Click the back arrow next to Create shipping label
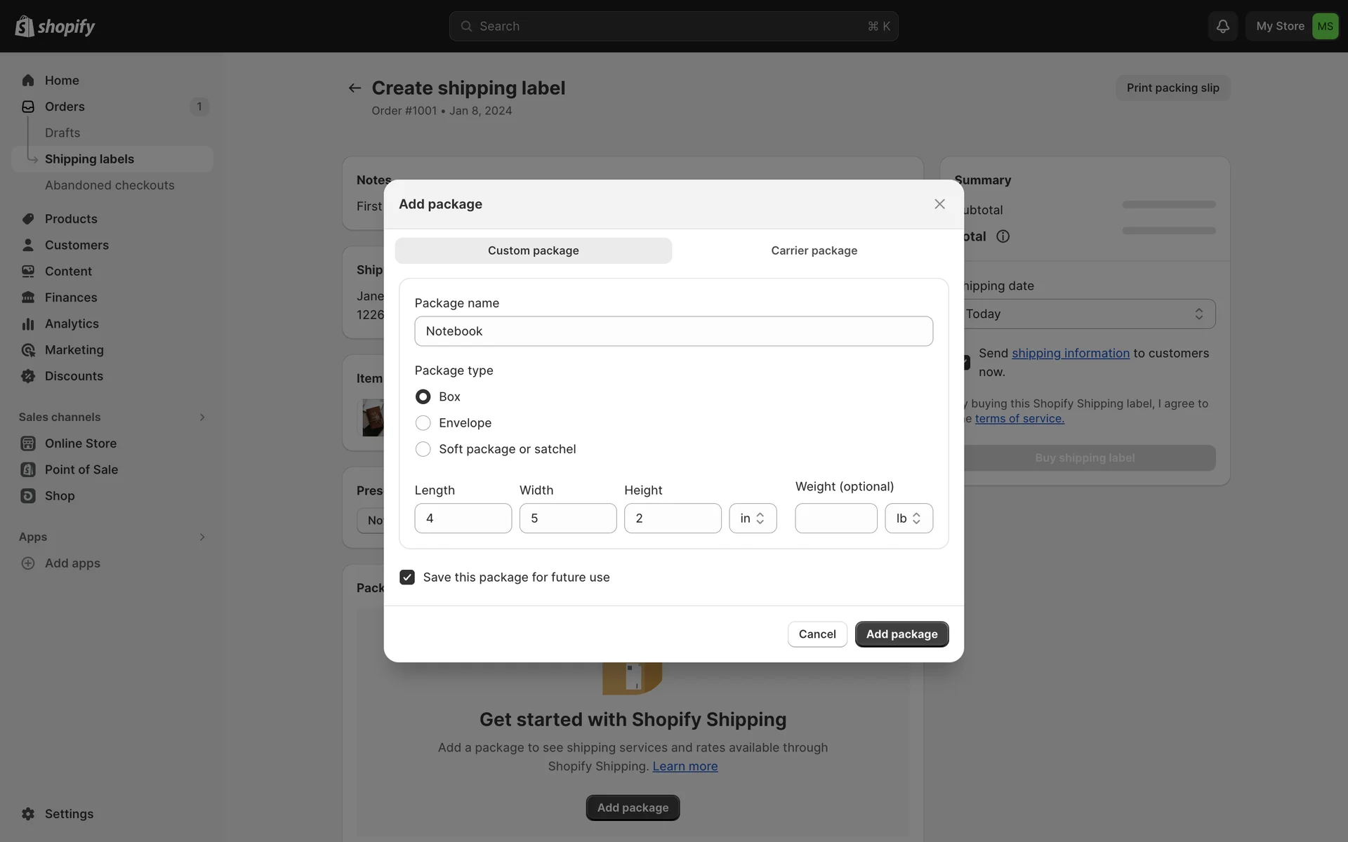1348x842 pixels. [x=355, y=88]
